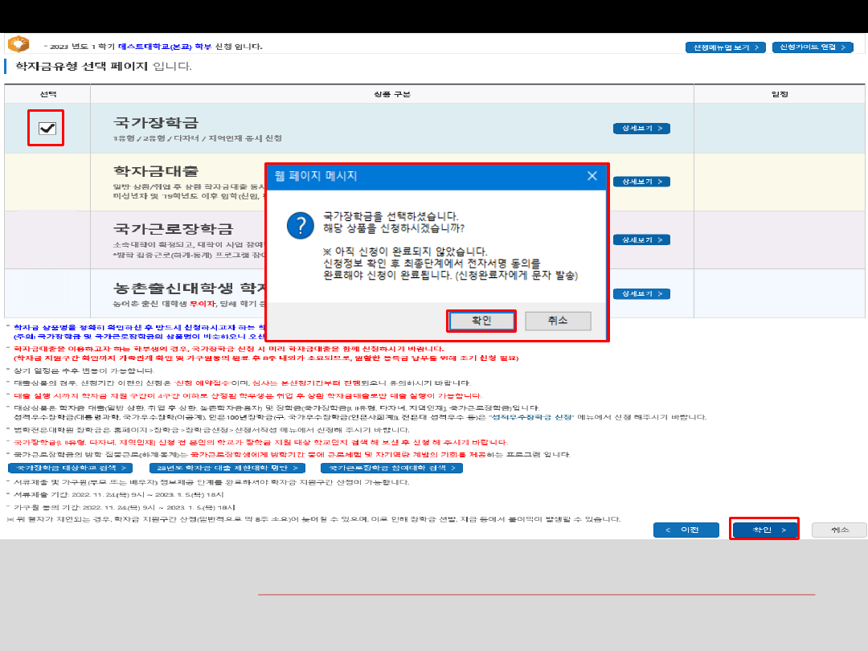Image resolution: width=868 pixels, height=651 pixels.
Task: Click the orange logo icon at top left
Action: pyautogui.click(x=18, y=45)
